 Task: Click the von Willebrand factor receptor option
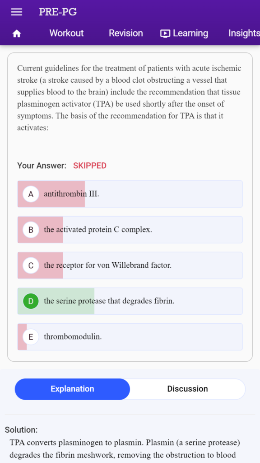pos(130,265)
